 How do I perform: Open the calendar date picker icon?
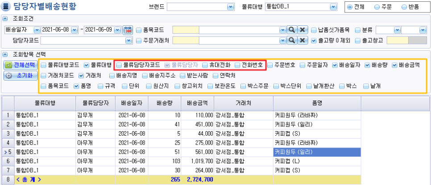[x=127, y=30]
